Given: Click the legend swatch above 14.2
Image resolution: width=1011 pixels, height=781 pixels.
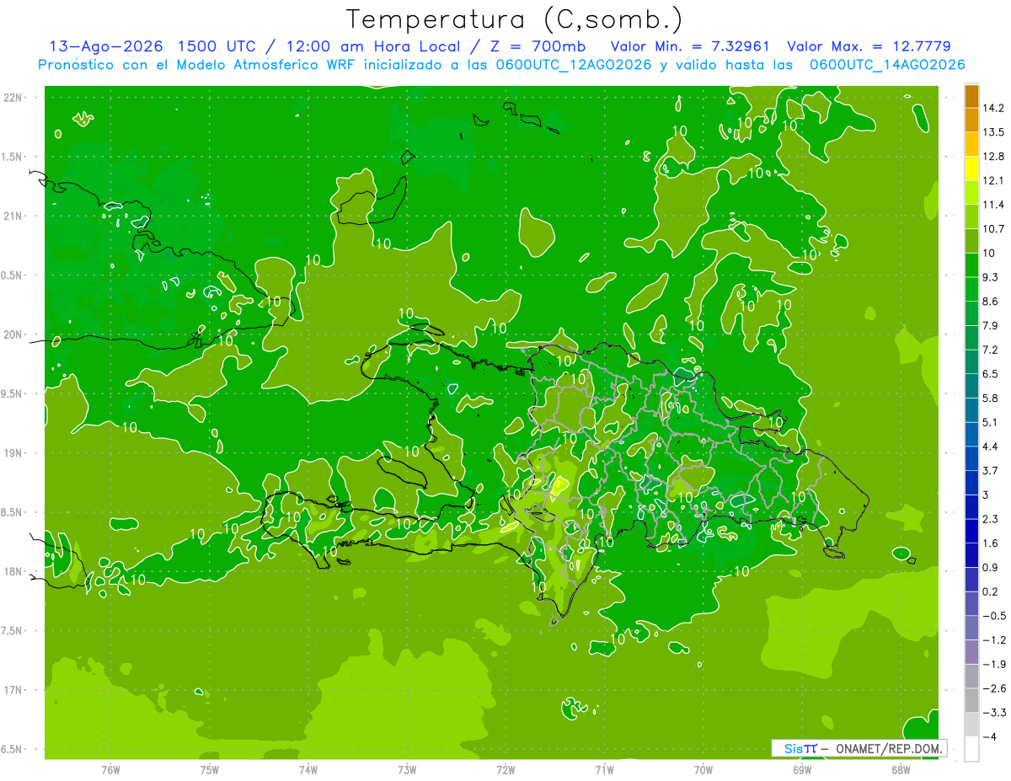Looking at the screenshot, I should (971, 96).
